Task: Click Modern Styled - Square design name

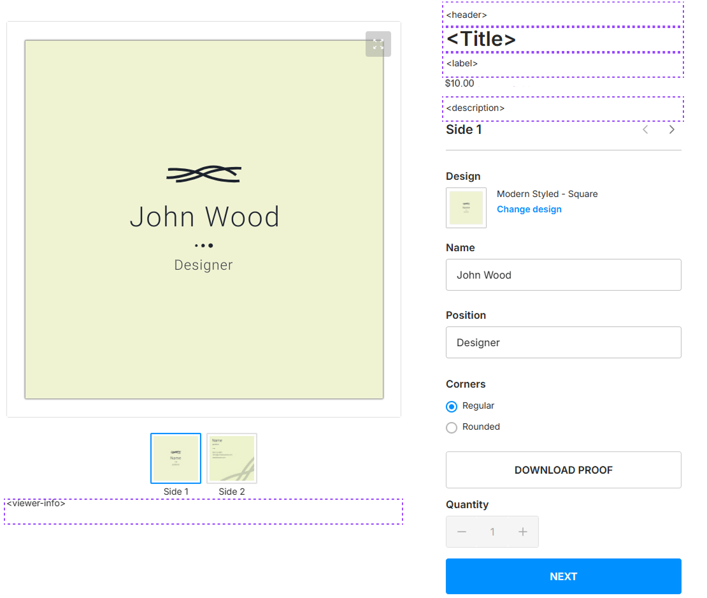Action: (x=547, y=194)
